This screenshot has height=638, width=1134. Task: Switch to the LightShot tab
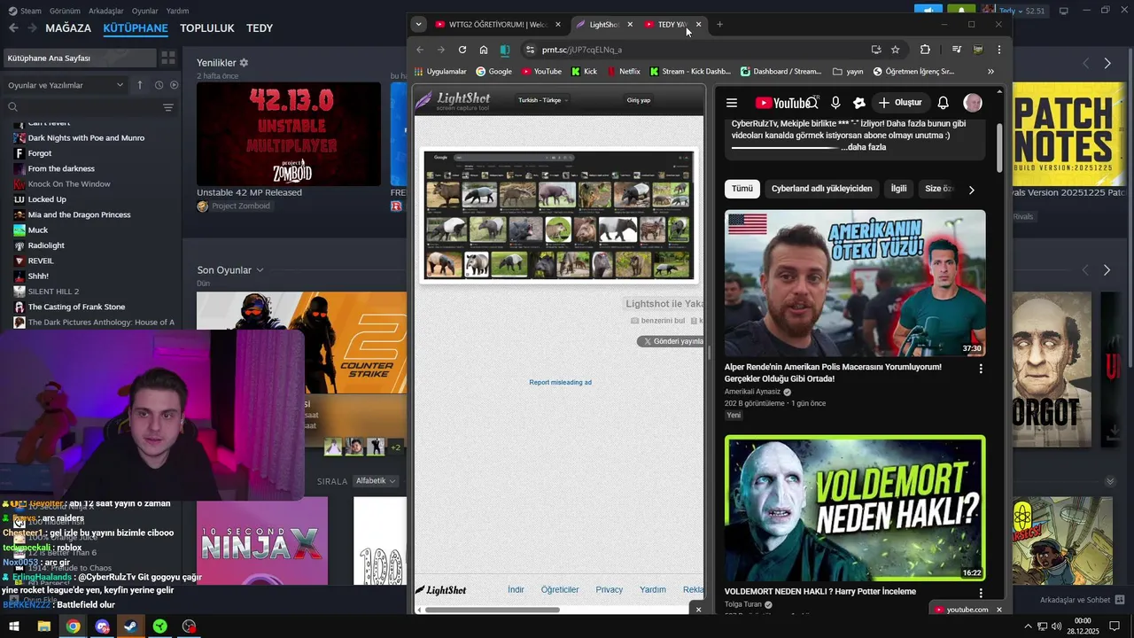pos(605,24)
